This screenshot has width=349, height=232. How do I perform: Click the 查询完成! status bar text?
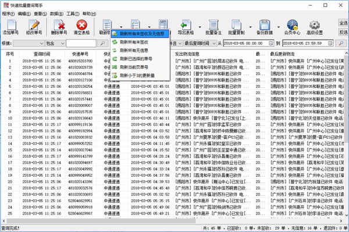pos(10,228)
